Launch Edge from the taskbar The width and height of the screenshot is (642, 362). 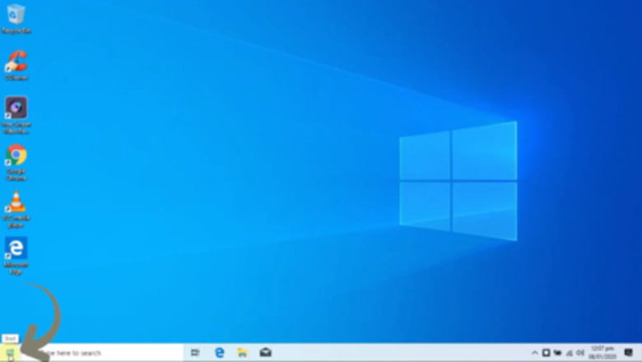point(220,353)
